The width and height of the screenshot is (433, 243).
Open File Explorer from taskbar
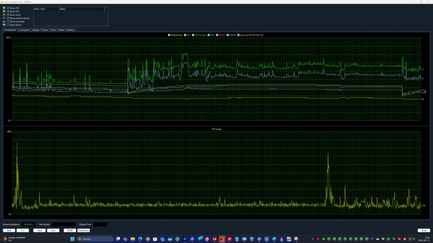(x=133, y=239)
